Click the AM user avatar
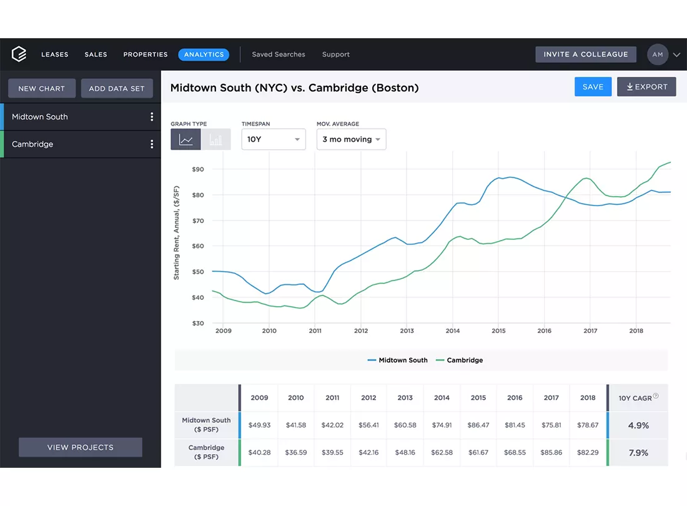The height and width of the screenshot is (506, 687). pos(657,55)
